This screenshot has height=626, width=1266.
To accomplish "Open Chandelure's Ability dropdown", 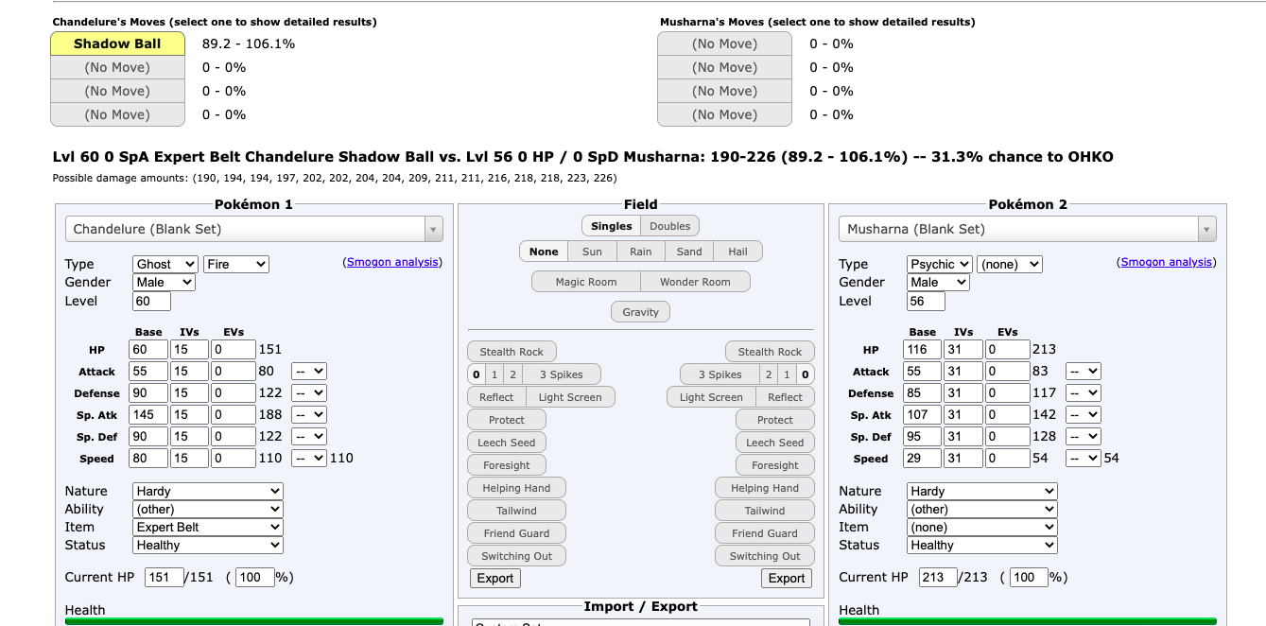I will click(208, 510).
